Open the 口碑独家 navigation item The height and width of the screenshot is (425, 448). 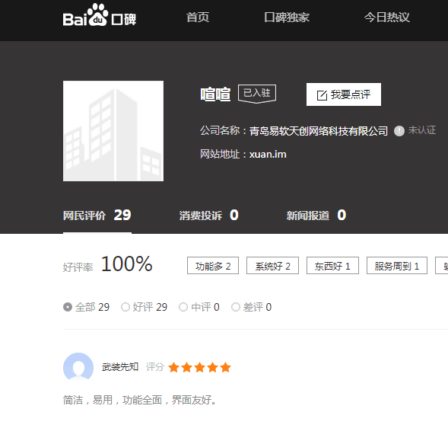point(287,18)
